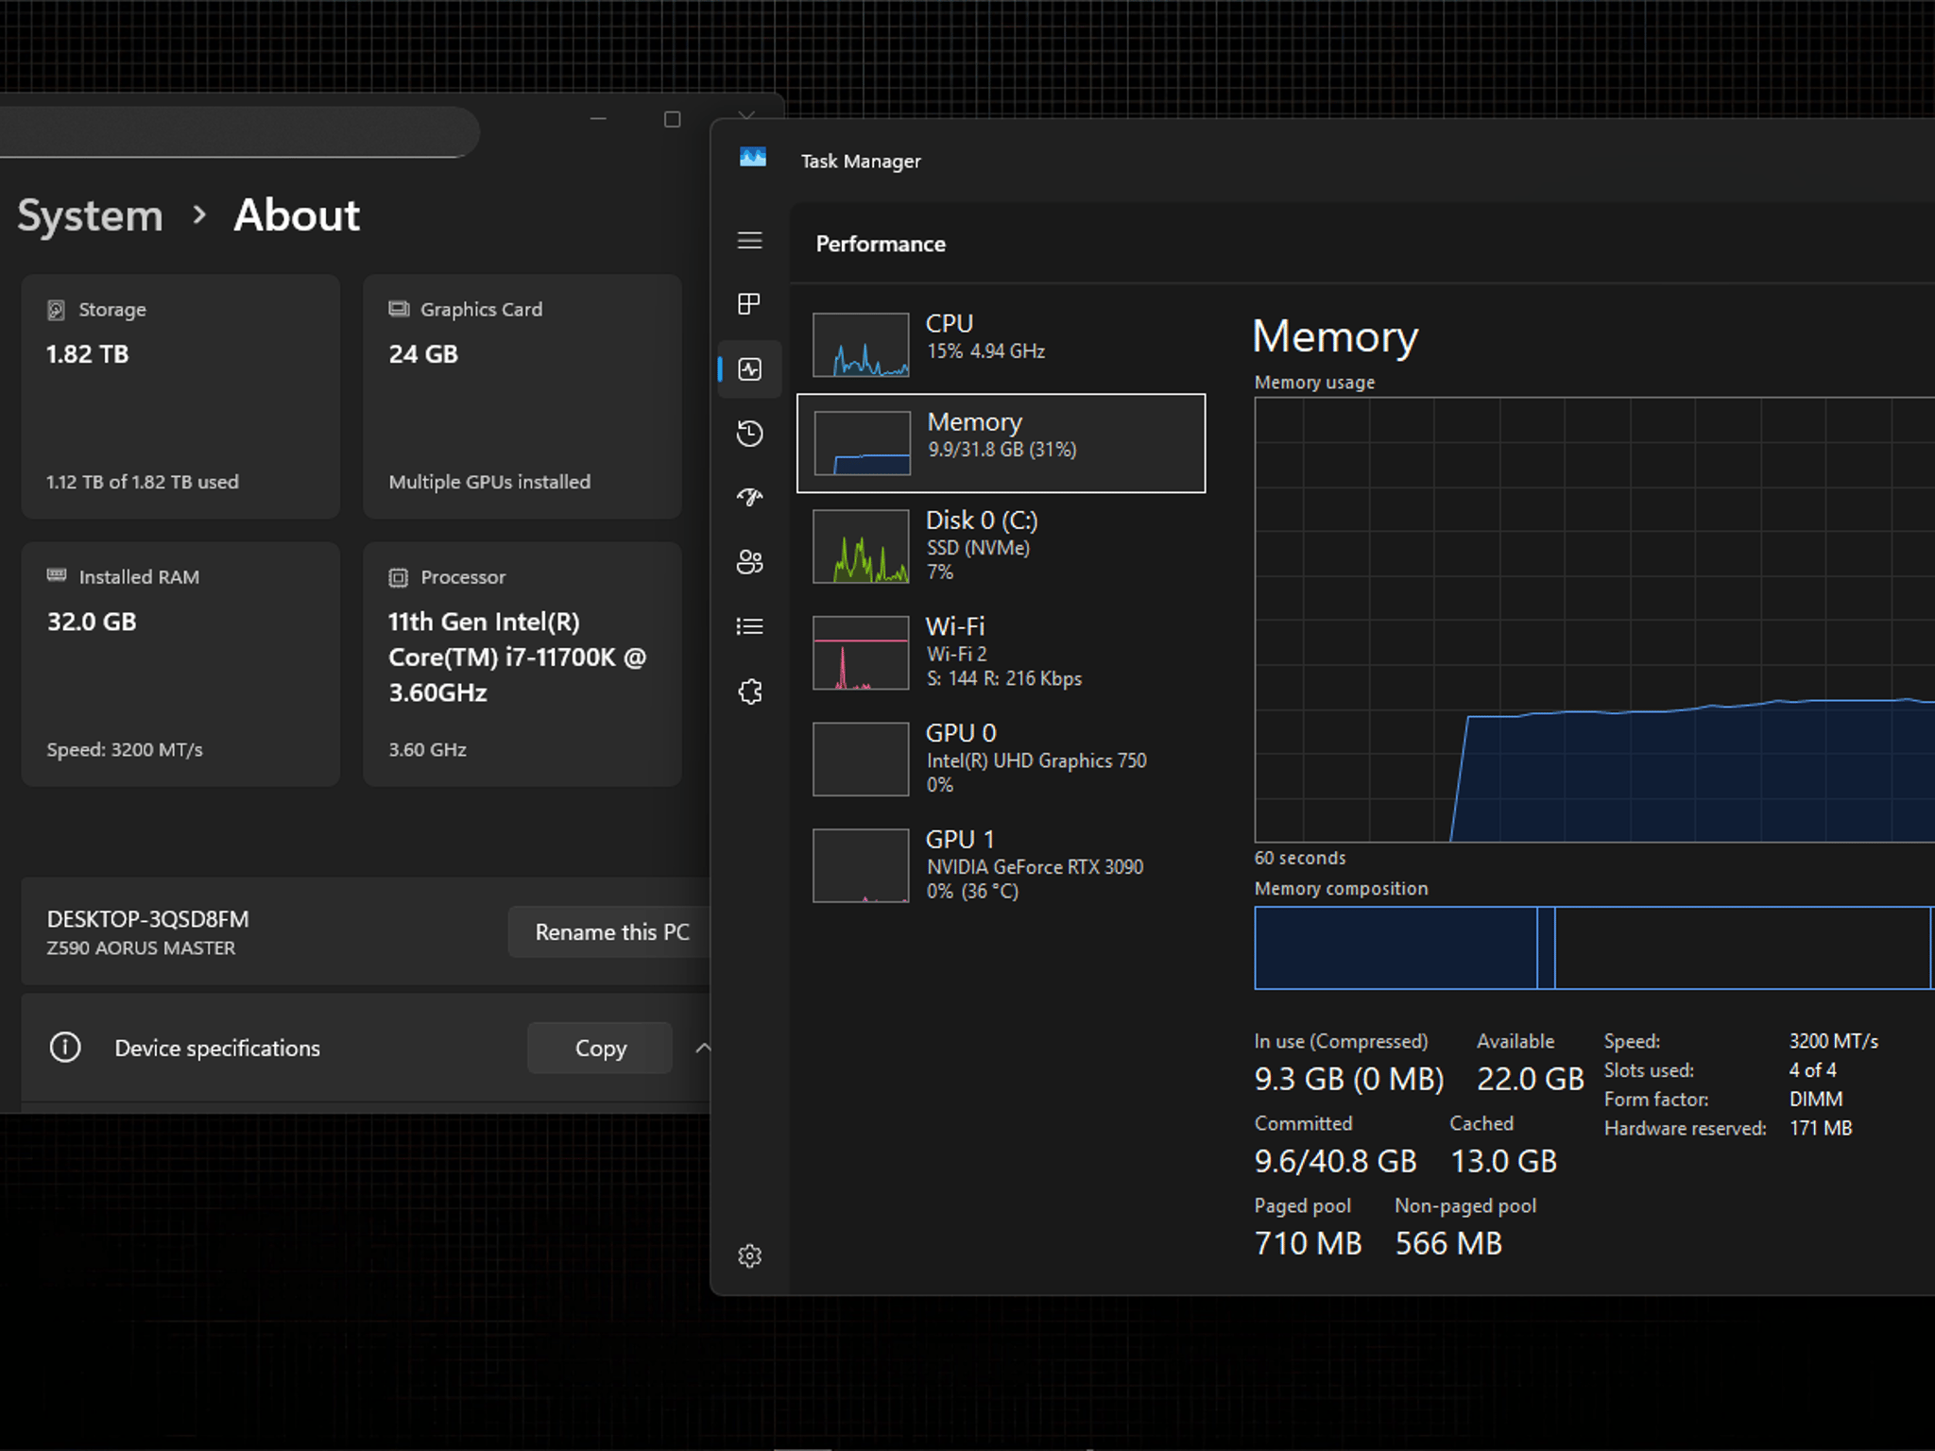Open the Task Manager hamburger navigation menu
1935x1451 pixels.
tap(749, 241)
